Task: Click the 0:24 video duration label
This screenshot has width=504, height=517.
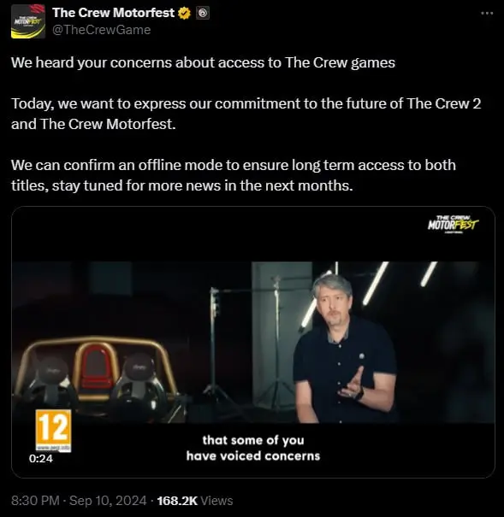Action: click(41, 458)
